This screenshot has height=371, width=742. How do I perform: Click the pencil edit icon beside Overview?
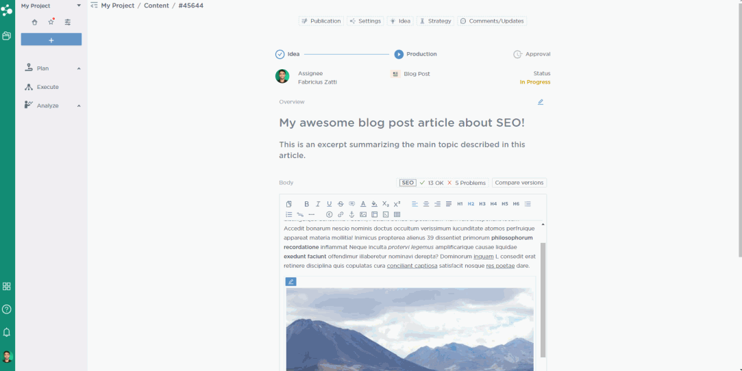tap(541, 102)
